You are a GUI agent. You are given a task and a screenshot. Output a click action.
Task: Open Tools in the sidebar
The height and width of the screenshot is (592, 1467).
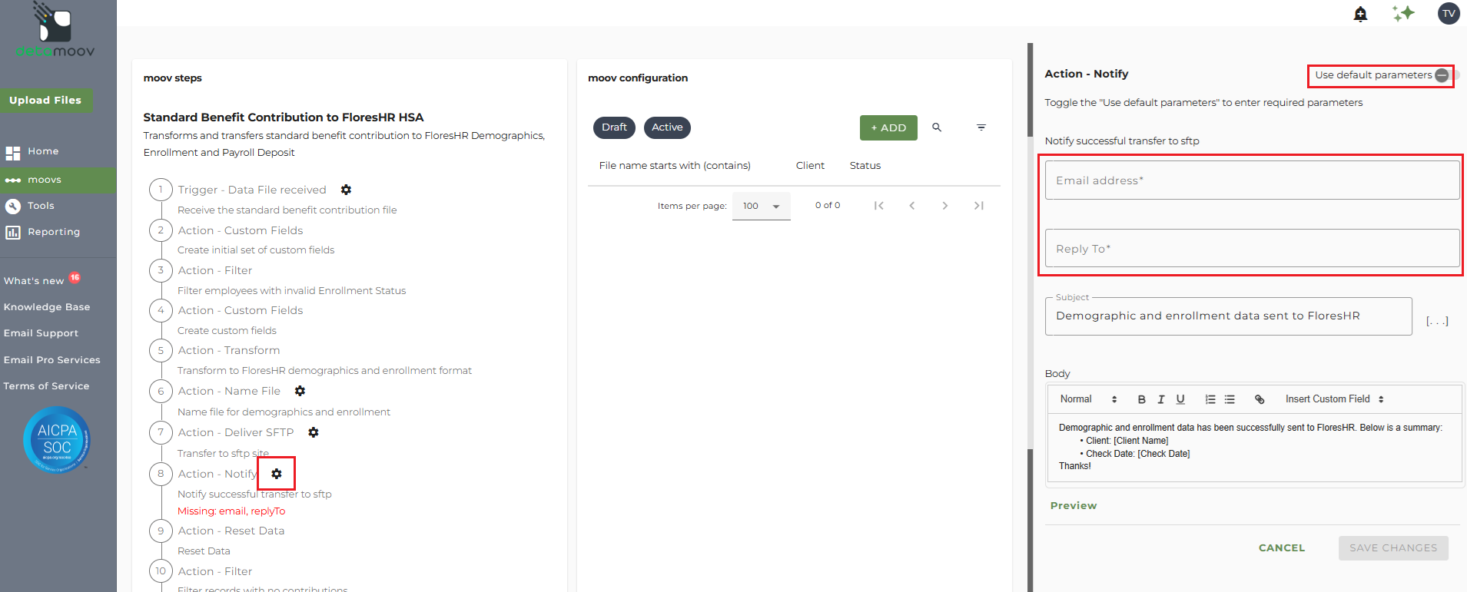click(41, 206)
